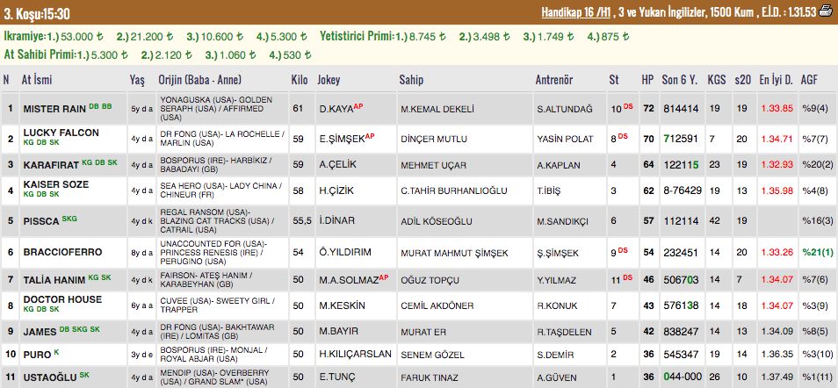Click trainer R.KONUK
Viewport: 838px width, 388px height.
[556, 305]
